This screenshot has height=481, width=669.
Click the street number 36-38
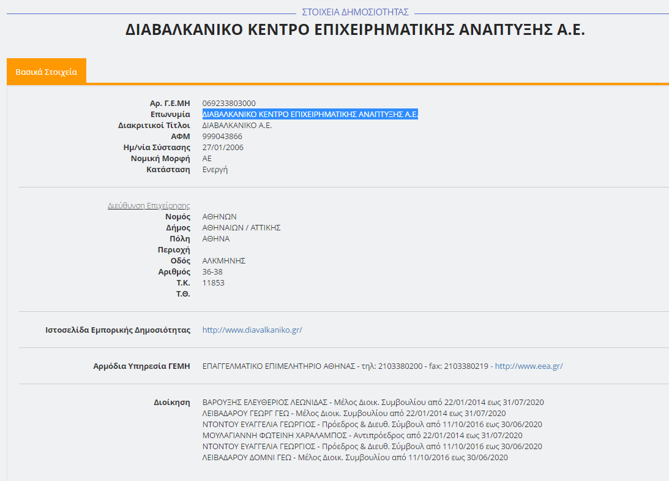[x=212, y=271]
